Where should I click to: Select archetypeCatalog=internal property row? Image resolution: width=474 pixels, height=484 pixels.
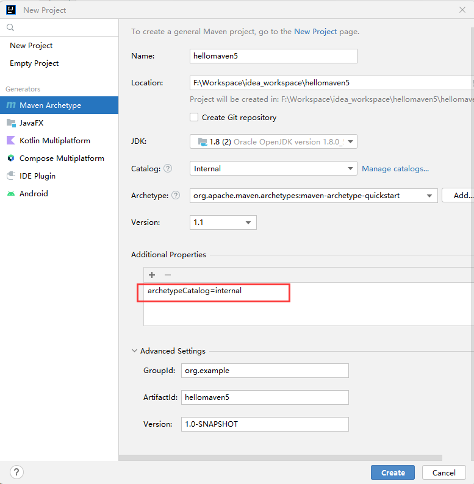(309, 291)
